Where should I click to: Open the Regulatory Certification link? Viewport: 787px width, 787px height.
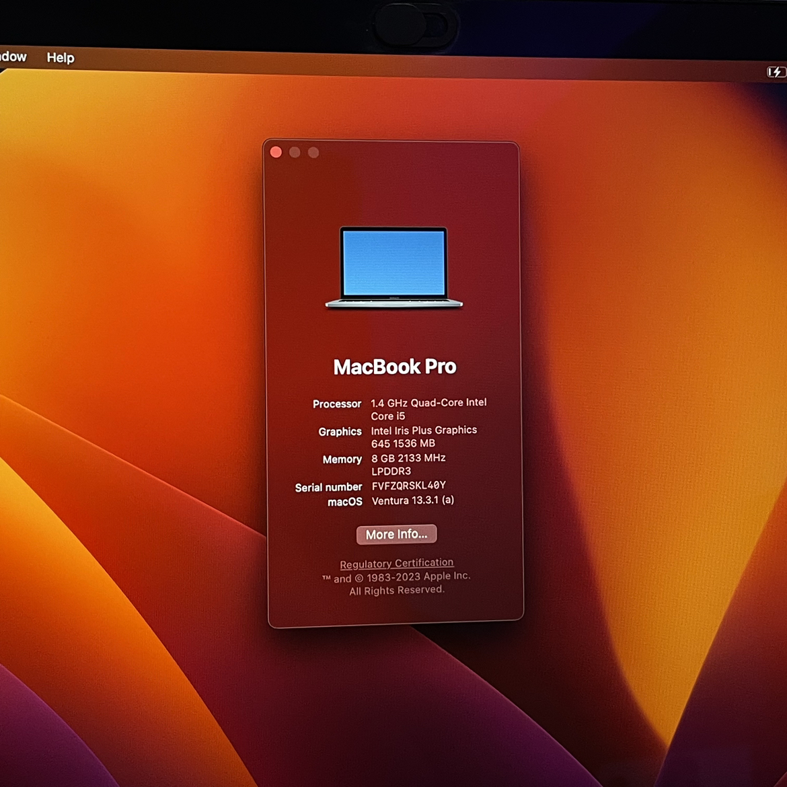coord(396,563)
